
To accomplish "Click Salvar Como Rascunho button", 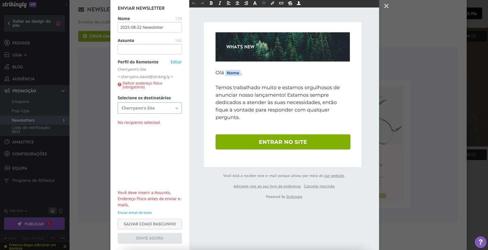I will pos(150,224).
